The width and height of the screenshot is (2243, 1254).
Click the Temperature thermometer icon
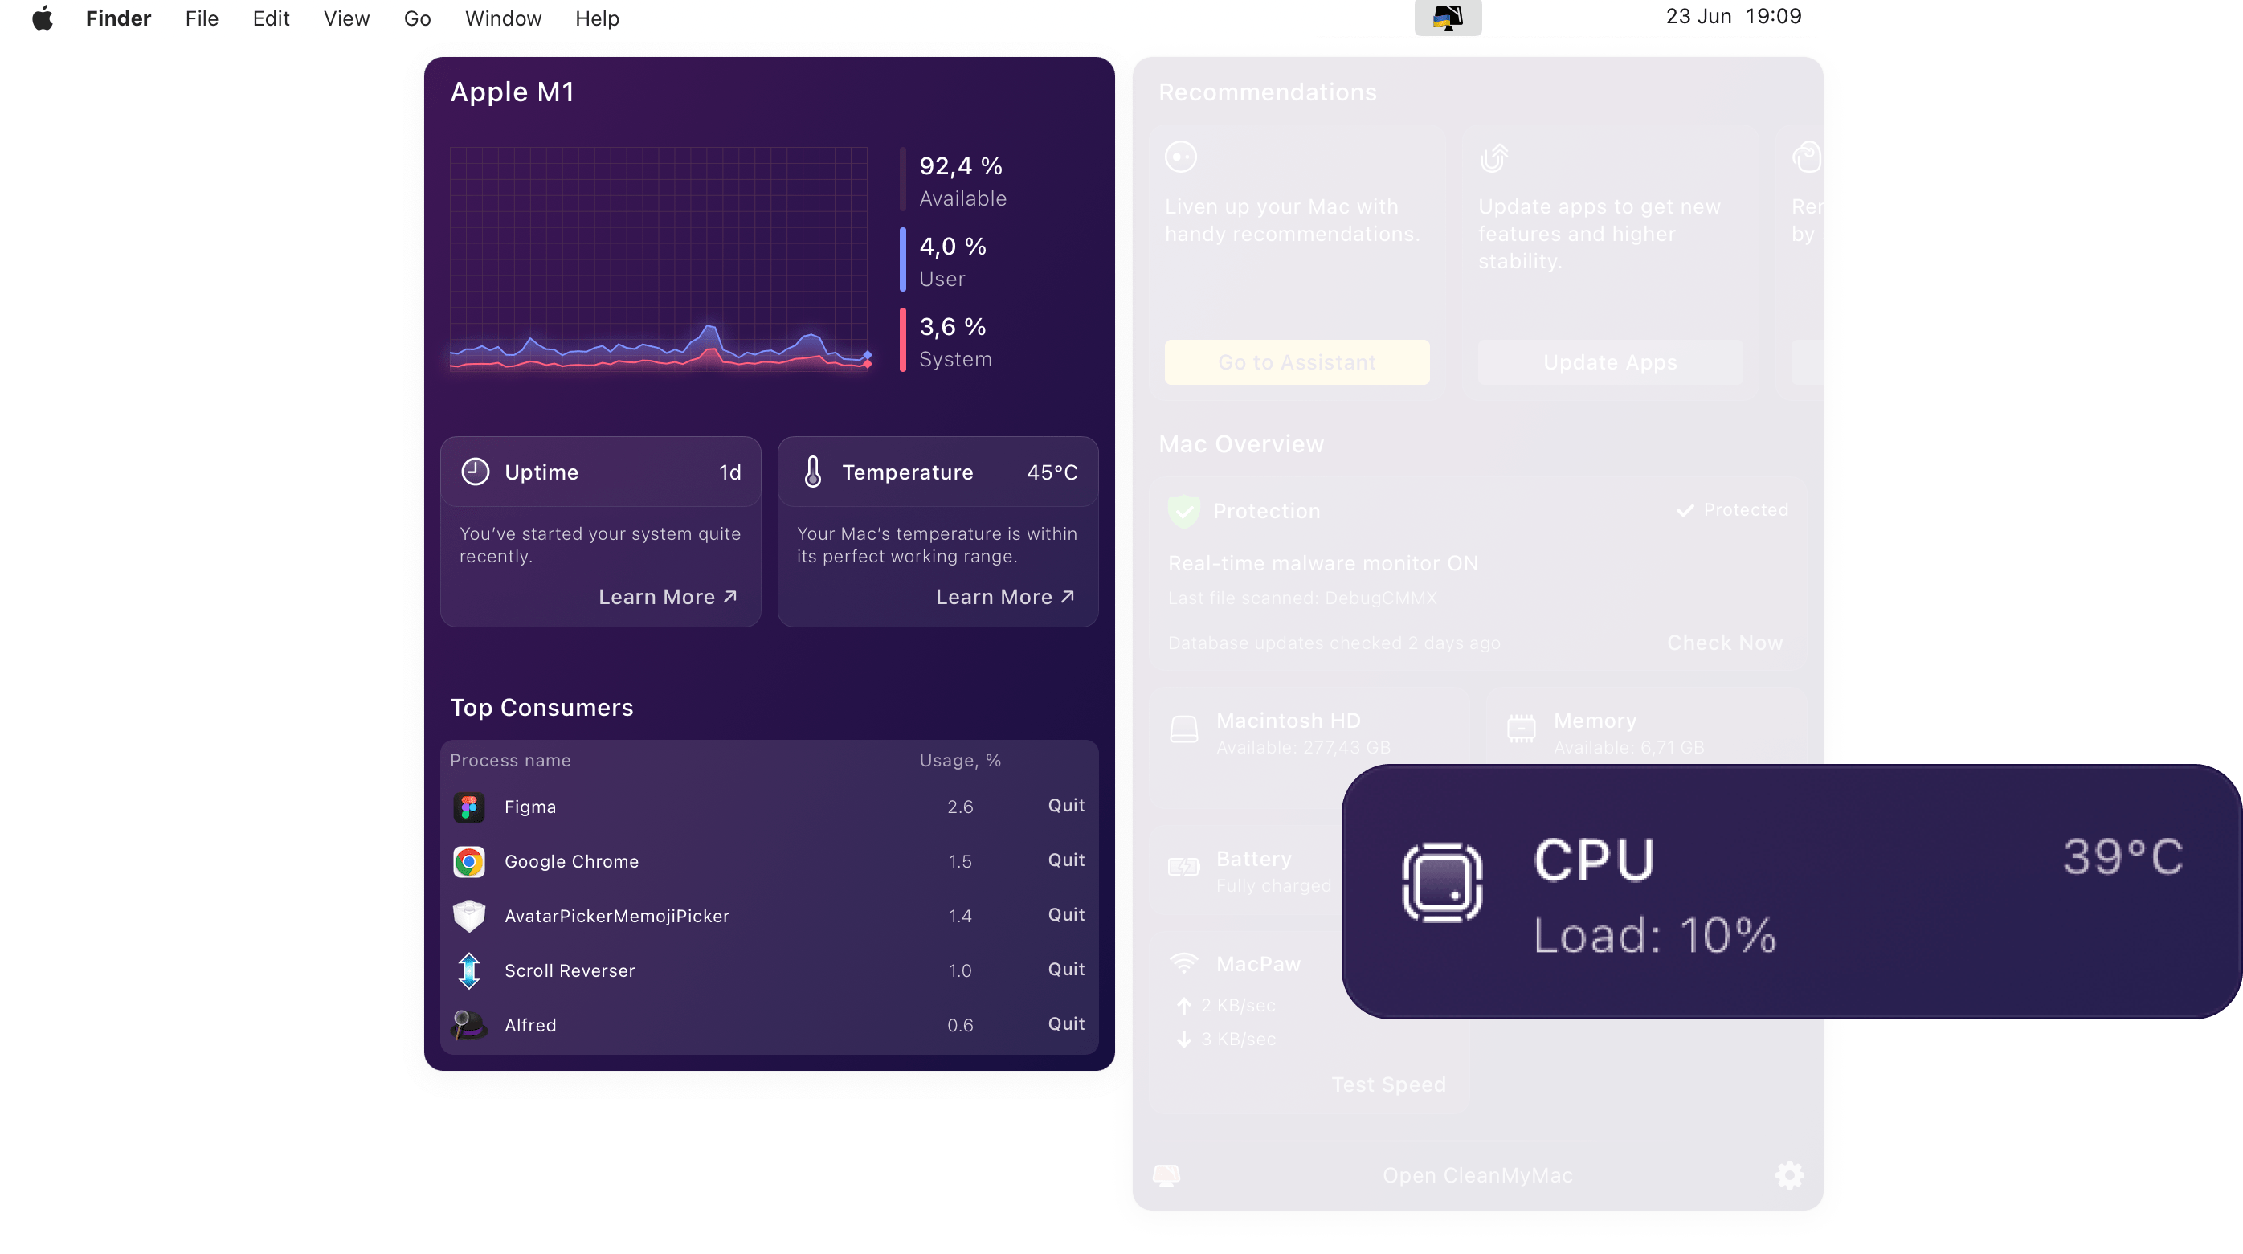tap(812, 471)
